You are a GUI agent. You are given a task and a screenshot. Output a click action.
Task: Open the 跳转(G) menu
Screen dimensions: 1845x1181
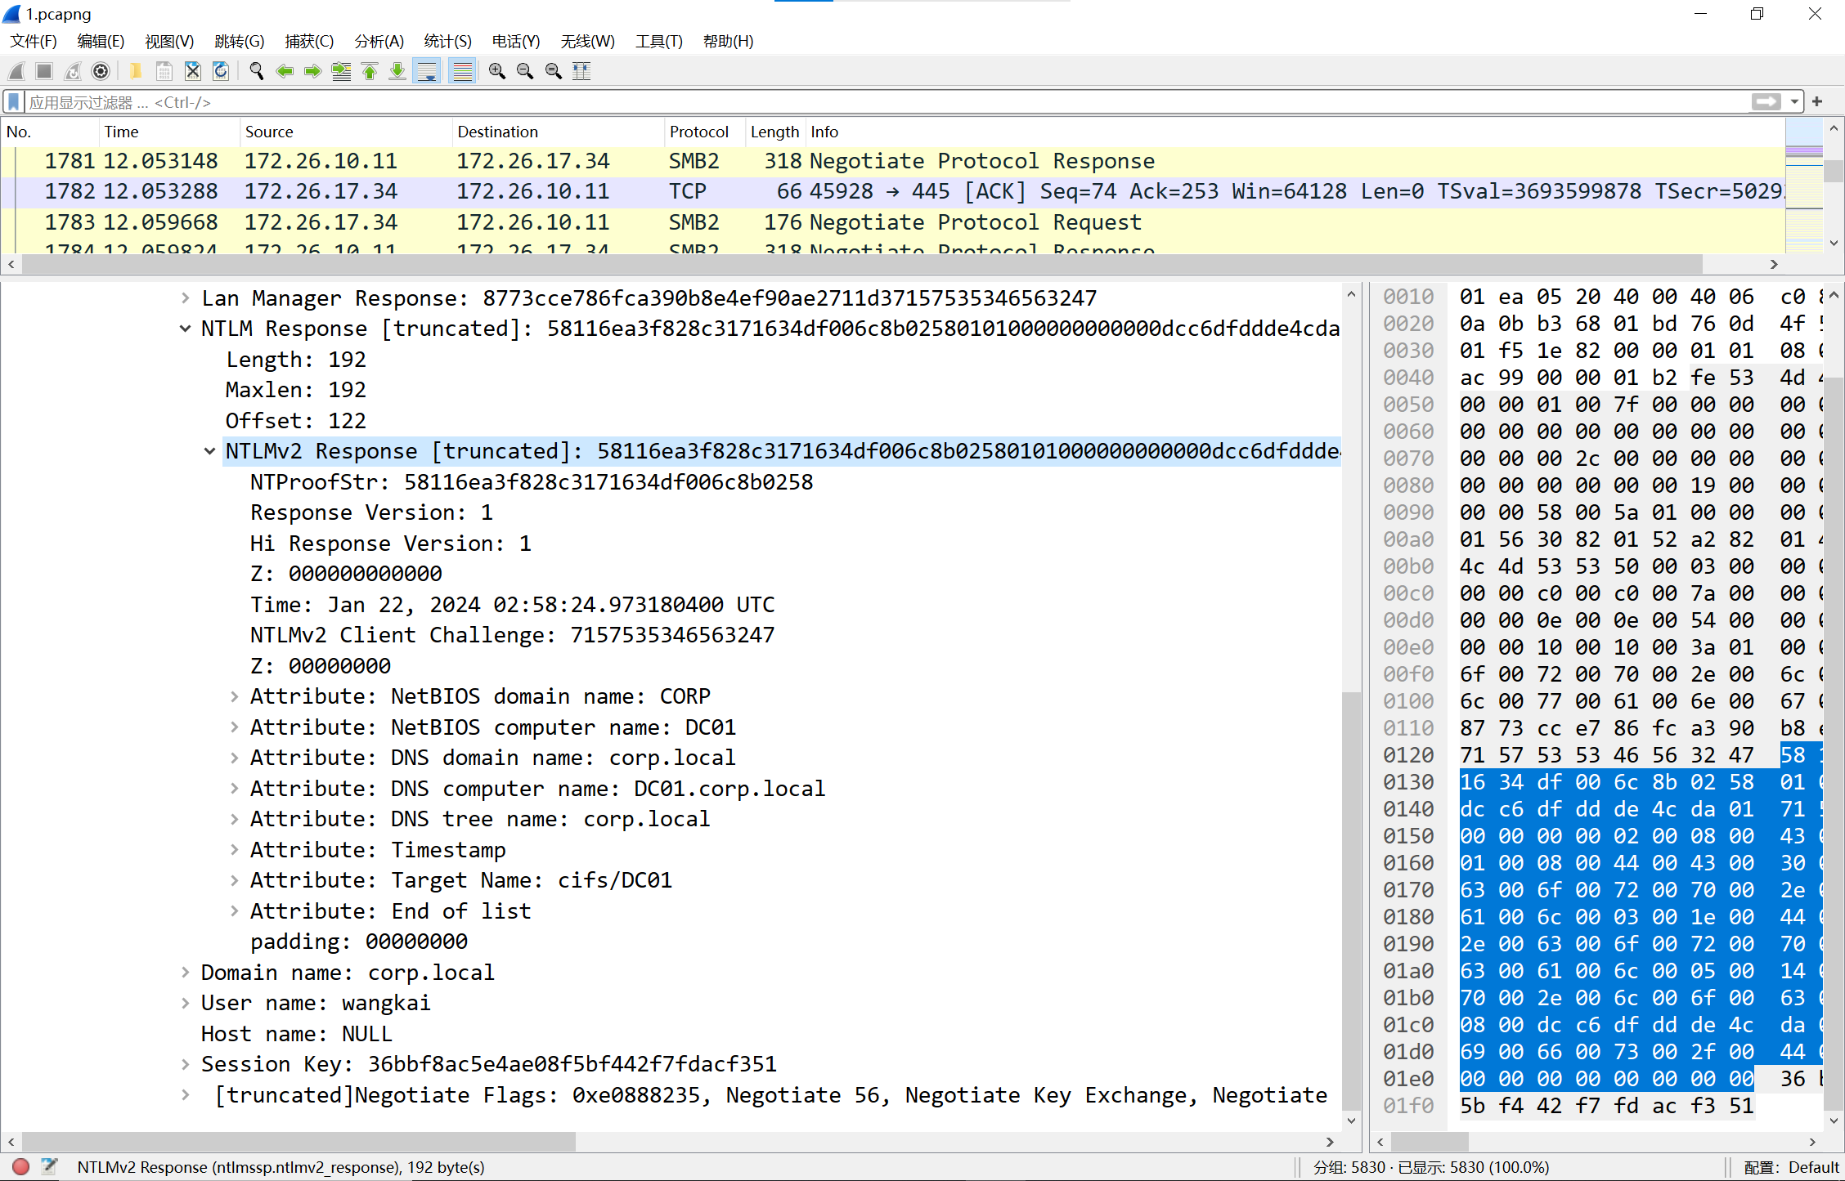(240, 41)
